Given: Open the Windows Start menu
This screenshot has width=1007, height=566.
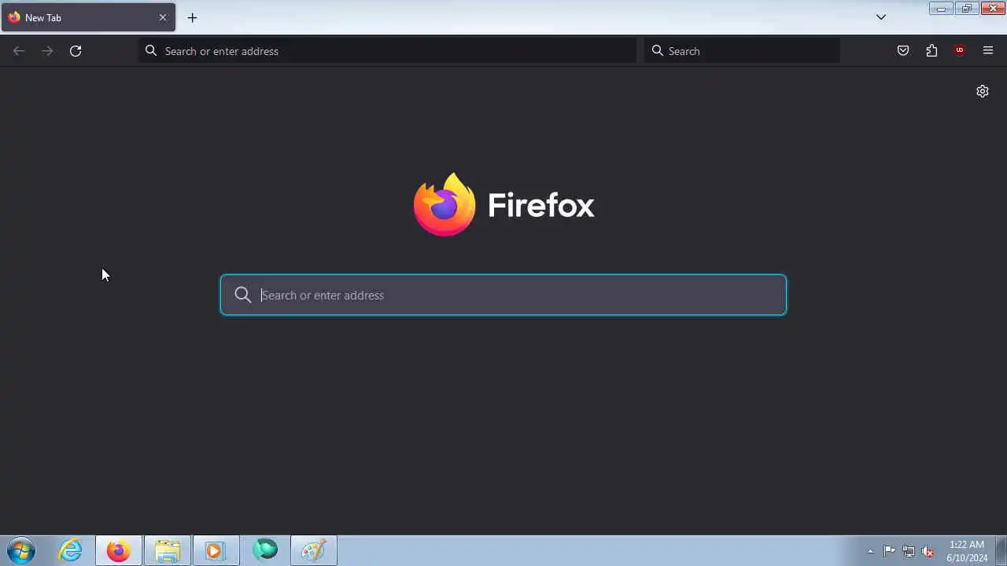Looking at the screenshot, I should click(x=20, y=550).
